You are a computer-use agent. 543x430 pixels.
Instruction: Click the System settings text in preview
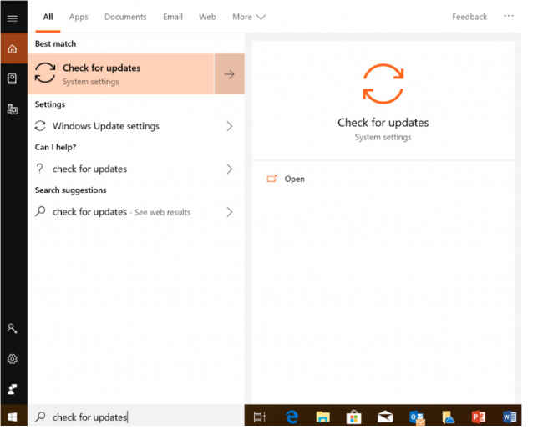pos(383,138)
